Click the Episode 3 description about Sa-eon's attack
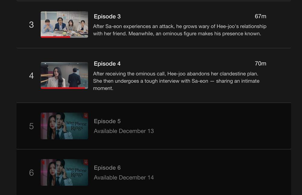Screen dimensions: 302x195 pyautogui.click(x=180, y=30)
